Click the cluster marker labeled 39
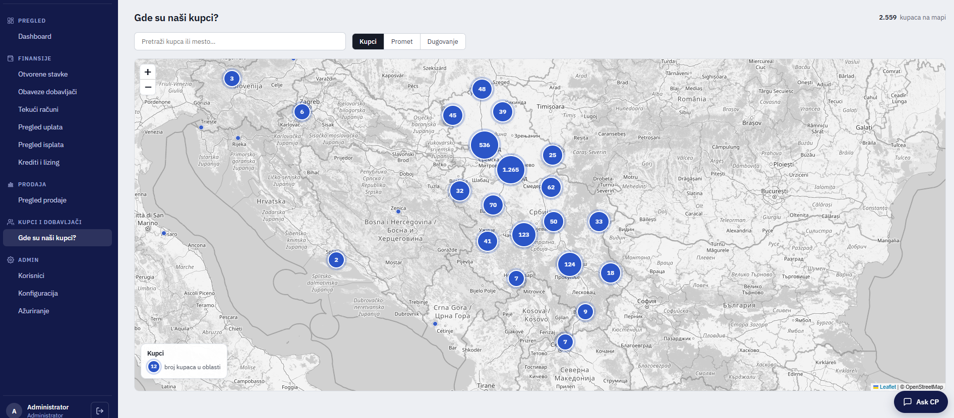The width and height of the screenshot is (954, 418). click(x=503, y=112)
